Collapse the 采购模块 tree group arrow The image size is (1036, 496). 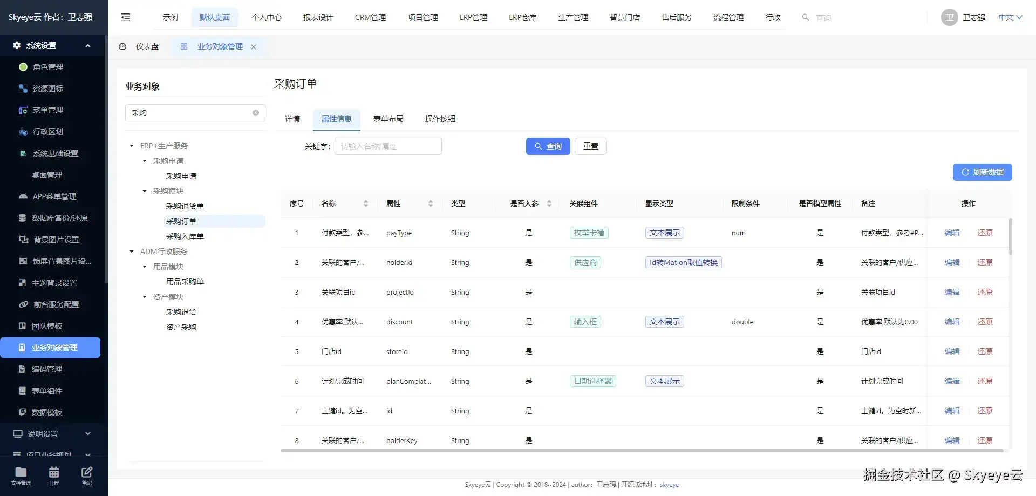point(145,191)
